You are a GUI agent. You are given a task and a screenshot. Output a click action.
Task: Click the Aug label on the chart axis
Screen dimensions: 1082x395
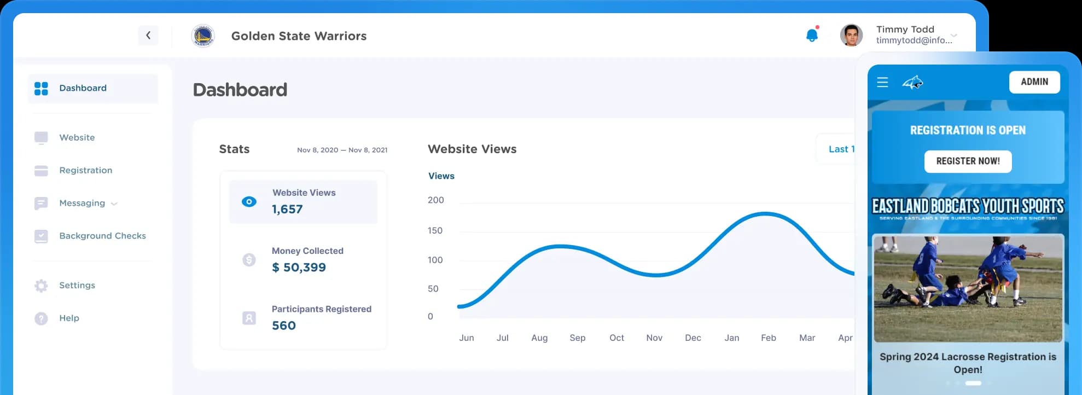(x=539, y=338)
